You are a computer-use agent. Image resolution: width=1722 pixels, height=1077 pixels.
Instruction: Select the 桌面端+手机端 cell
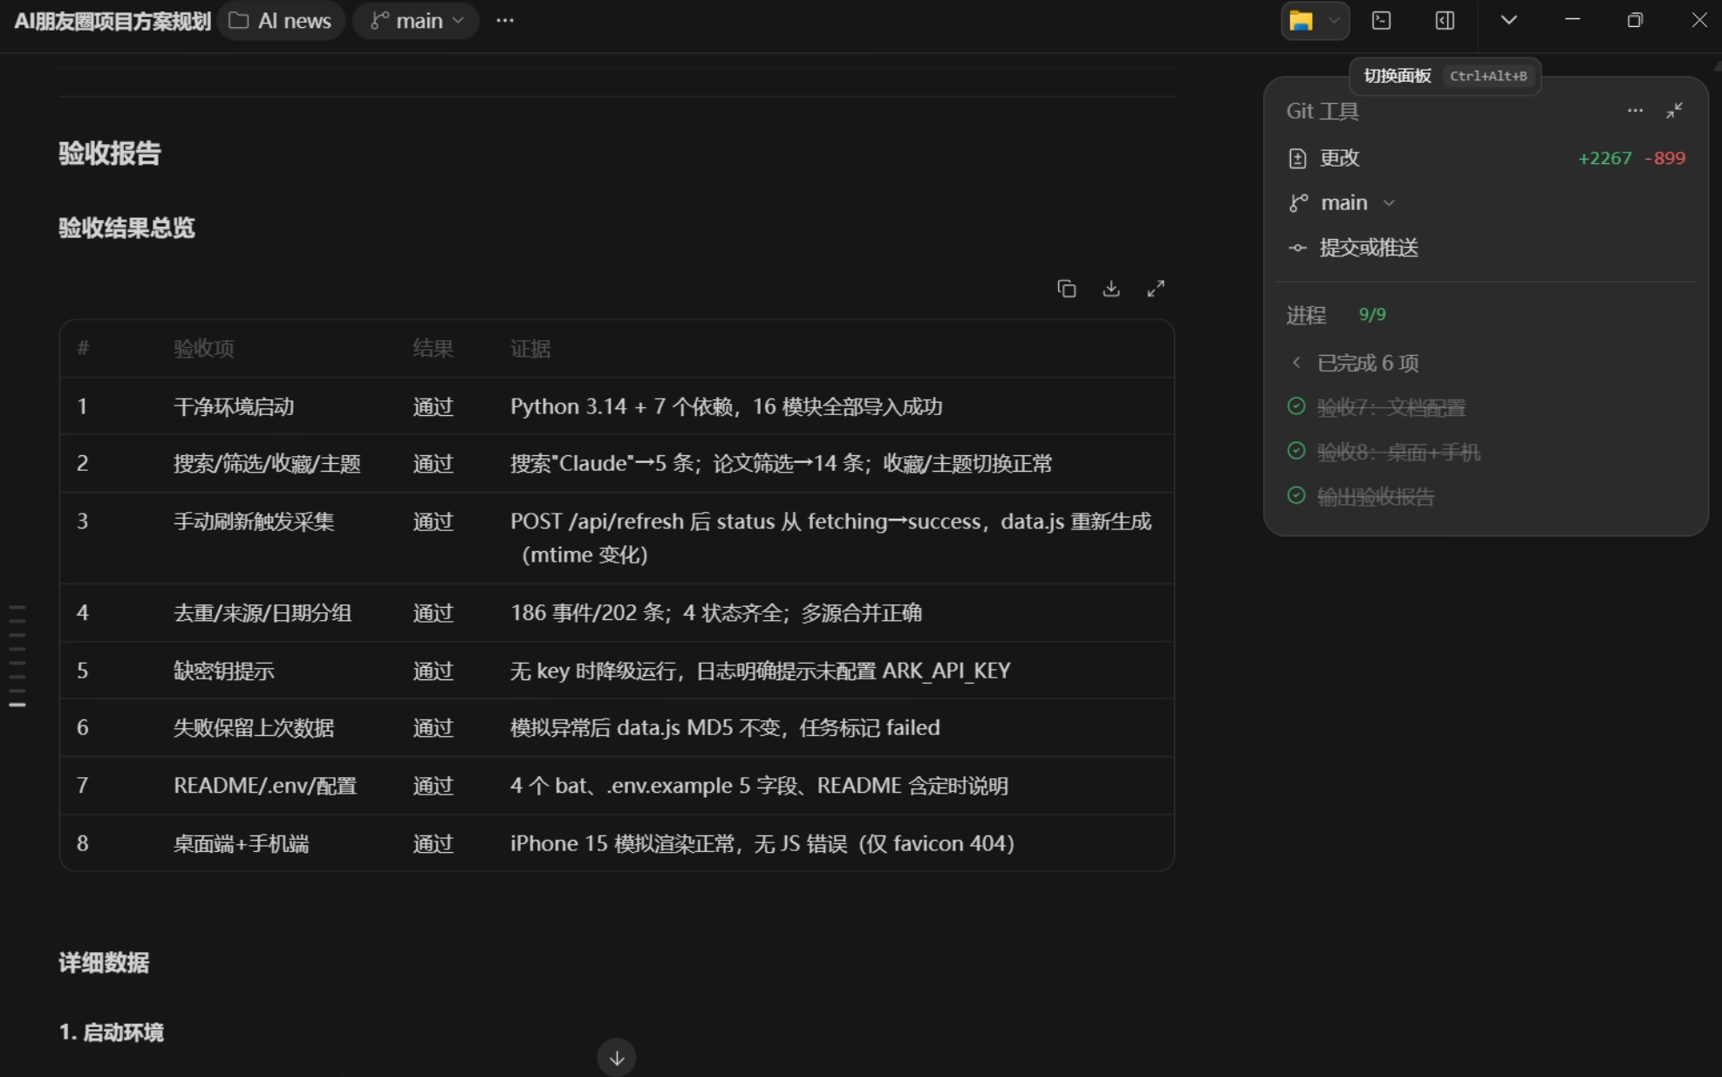[x=242, y=843]
